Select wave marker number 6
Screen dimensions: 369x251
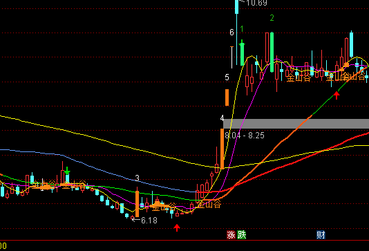coord(231,32)
